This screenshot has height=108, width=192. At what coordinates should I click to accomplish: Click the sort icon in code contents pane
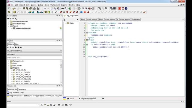click(65, 19)
